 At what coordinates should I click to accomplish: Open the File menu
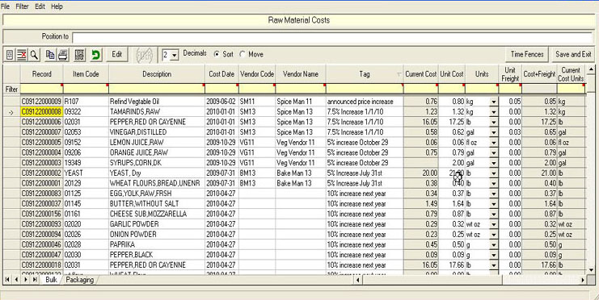tap(6, 6)
